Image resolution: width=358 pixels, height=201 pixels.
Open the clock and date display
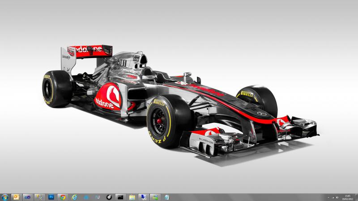[x=348, y=197]
